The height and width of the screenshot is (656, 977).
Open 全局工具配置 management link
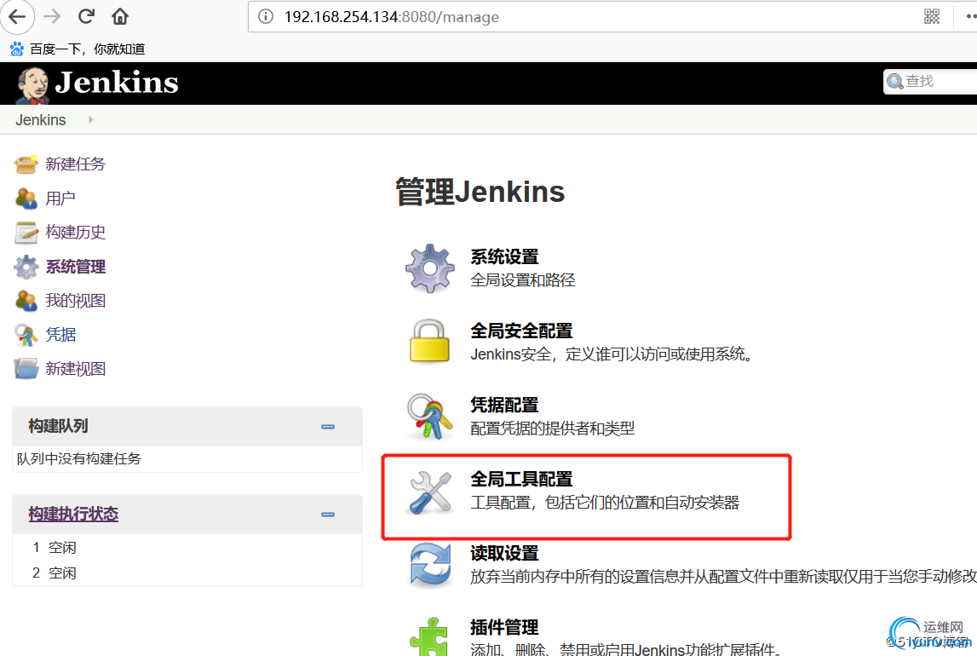[521, 479]
